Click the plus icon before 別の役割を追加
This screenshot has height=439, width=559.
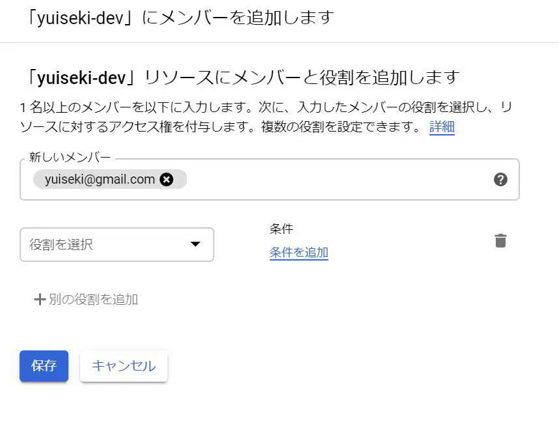pos(40,300)
